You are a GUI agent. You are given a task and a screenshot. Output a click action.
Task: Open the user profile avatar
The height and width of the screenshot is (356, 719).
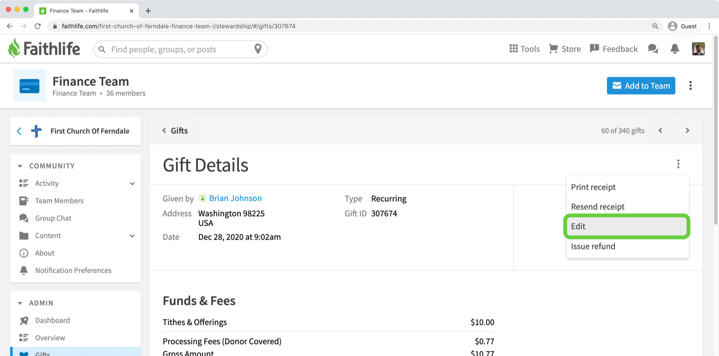point(698,49)
